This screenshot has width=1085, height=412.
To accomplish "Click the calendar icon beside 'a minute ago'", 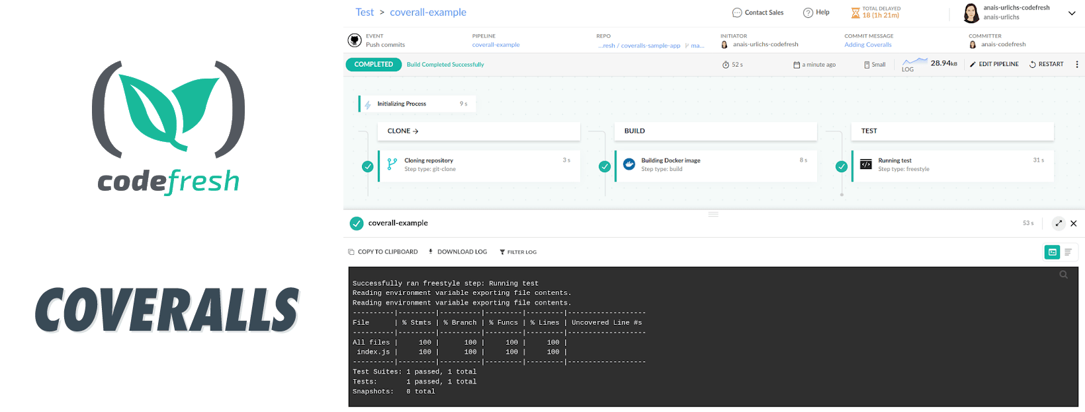I will [797, 65].
